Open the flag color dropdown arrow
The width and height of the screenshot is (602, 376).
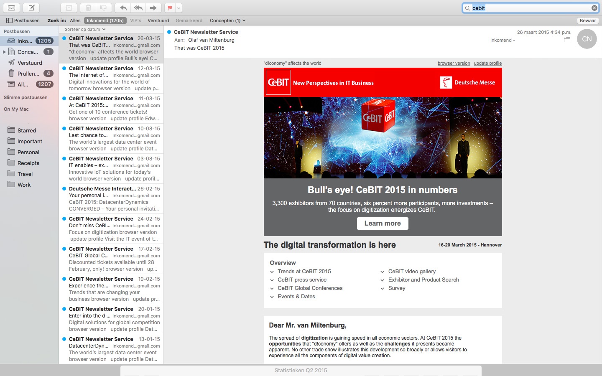(179, 8)
